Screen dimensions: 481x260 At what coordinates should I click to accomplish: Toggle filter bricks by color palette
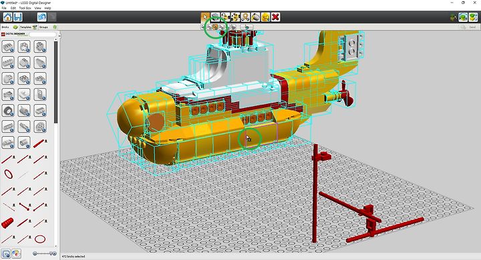(x=16, y=253)
